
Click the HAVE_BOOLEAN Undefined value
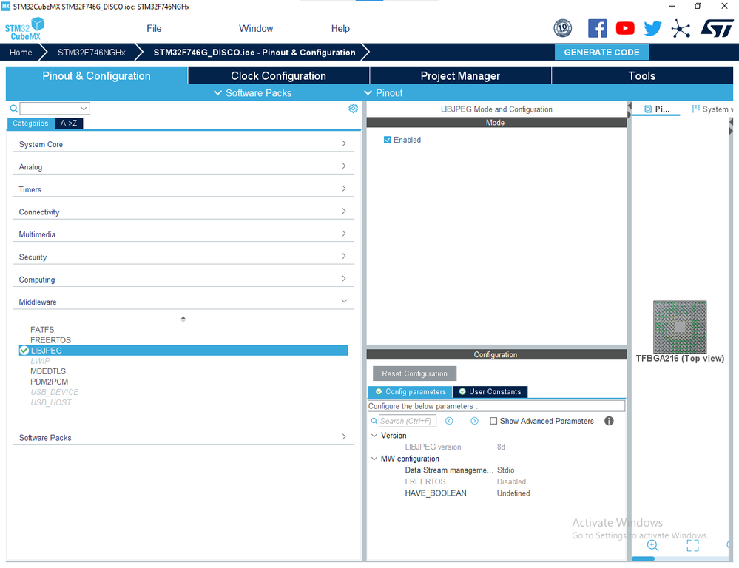513,493
